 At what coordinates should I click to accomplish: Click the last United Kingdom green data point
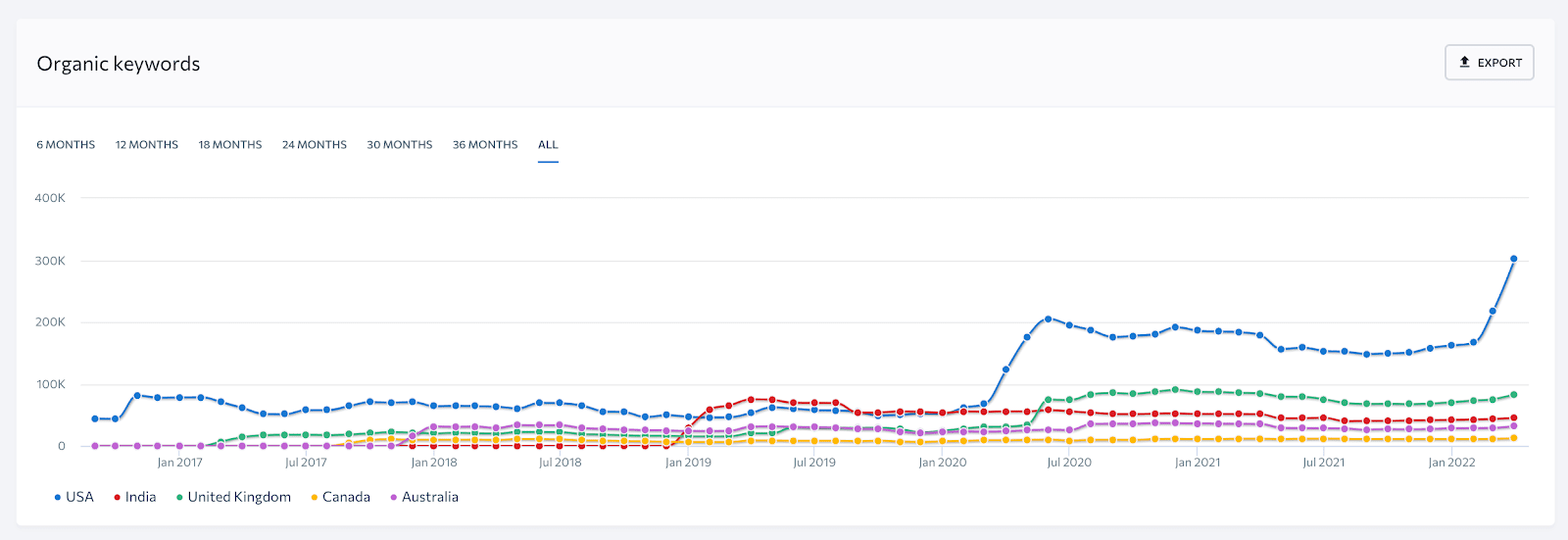[x=1514, y=395]
